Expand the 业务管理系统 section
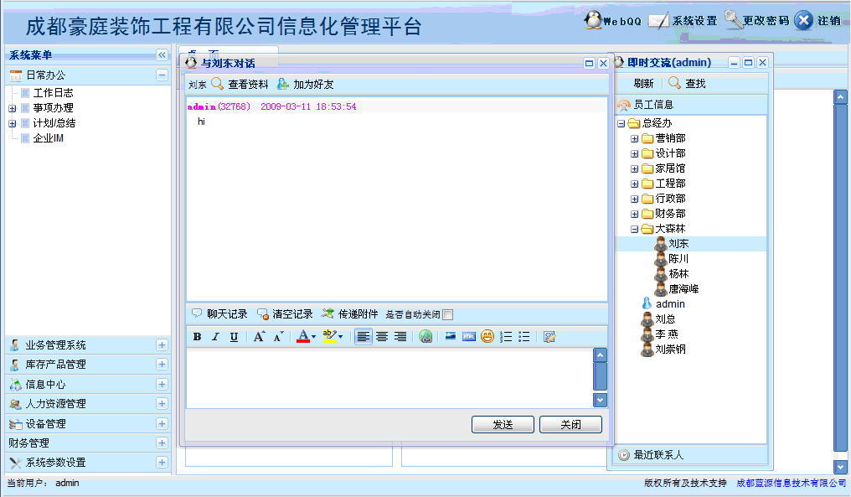The image size is (851, 497). pos(162,345)
